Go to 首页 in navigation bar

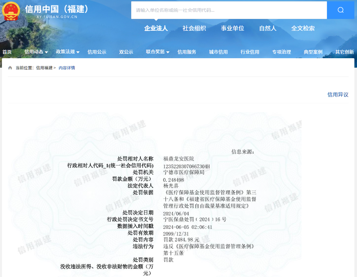7,52
